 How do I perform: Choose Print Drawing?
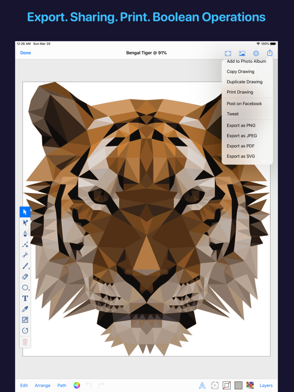[x=240, y=92]
